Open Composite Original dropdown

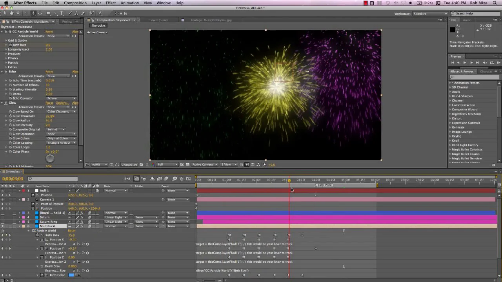(x=55, y=129)
